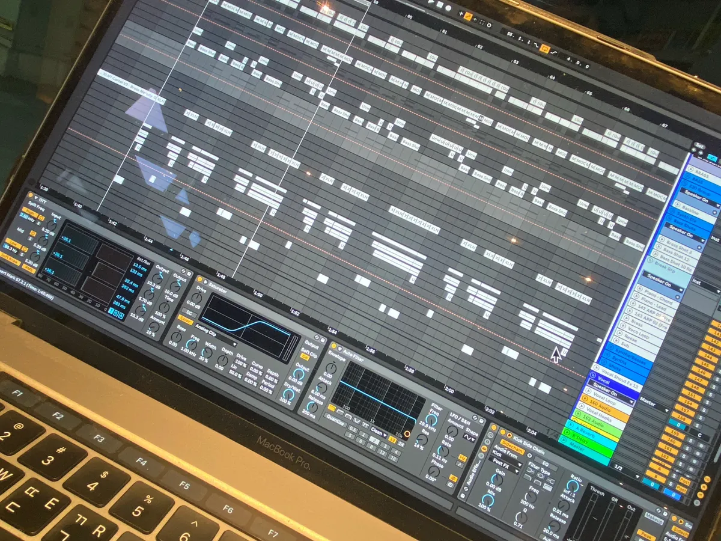Screen dimensions: 721x541
Task: Adjust the OTT Amount knob
Action: pos(154,327)
